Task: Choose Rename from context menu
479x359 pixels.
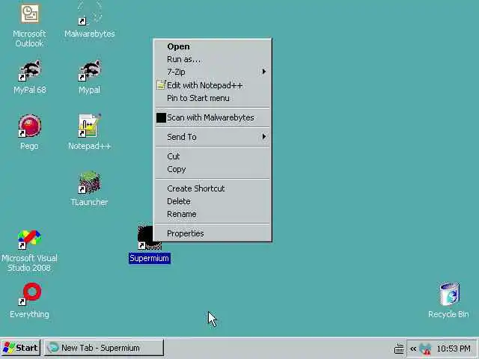Action: click(213, 214)
